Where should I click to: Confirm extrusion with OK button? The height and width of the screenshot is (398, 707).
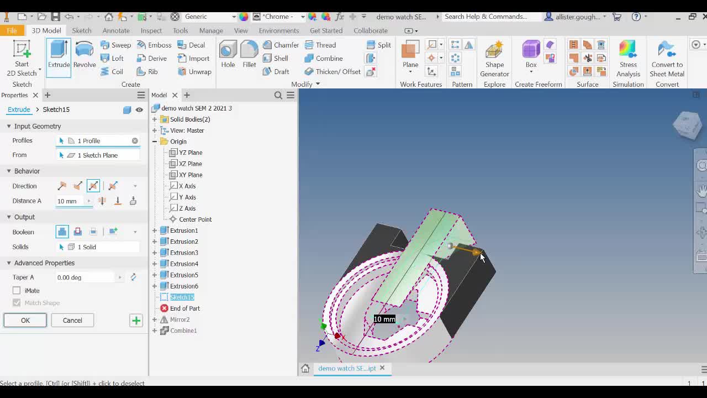click(x=25, y=320)
